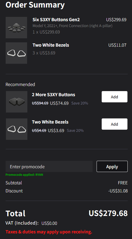Click the recommended Two White Bezels thumbnail
This screenshot has height=239, width=132.
(17, 129)
